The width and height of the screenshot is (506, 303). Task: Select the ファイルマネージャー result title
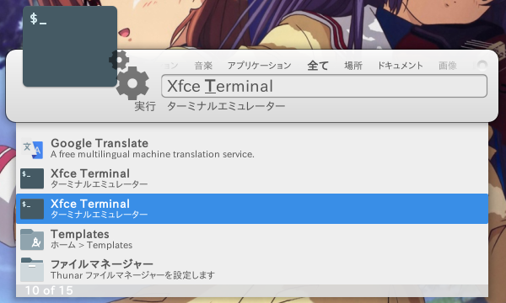(102, 264)
